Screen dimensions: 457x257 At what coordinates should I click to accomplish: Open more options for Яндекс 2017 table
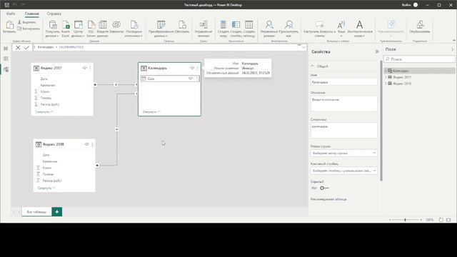tap(90, 68)
